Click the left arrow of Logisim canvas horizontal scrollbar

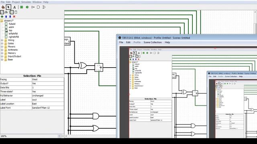click(66, 136)
